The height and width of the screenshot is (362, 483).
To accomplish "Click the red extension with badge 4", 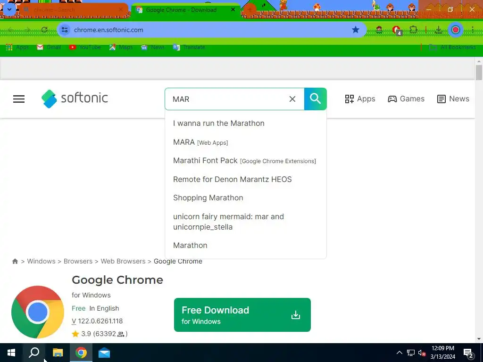I will click(x=396, y=30).
